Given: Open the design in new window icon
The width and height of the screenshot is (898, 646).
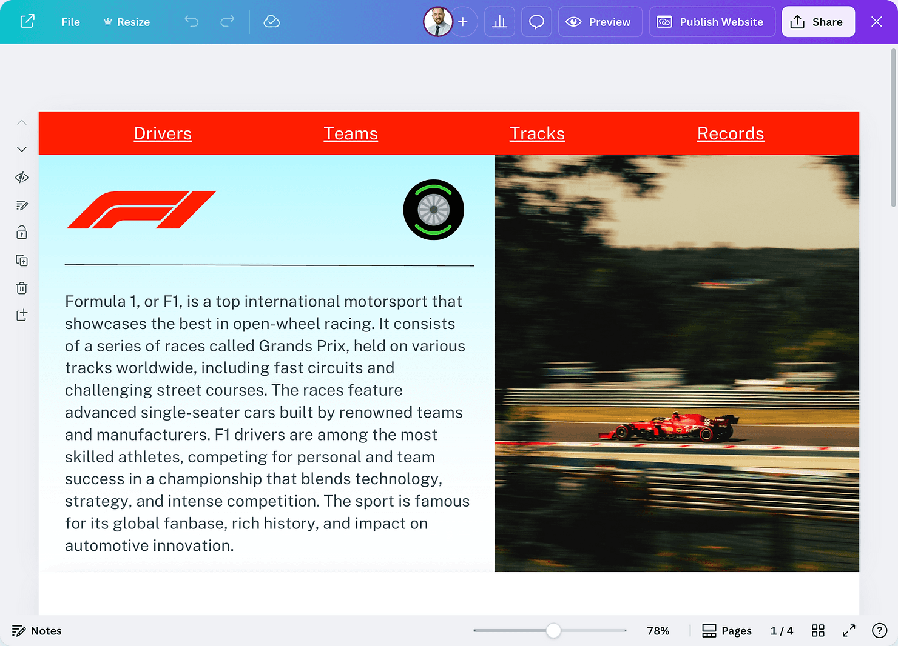Looking at the screenshot, I should (x=27, y=22).
